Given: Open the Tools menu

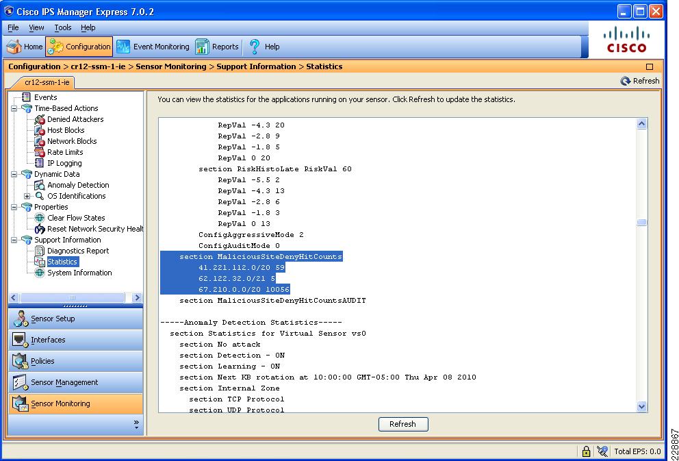Looking at the screenshot, I should pos(63,27).
